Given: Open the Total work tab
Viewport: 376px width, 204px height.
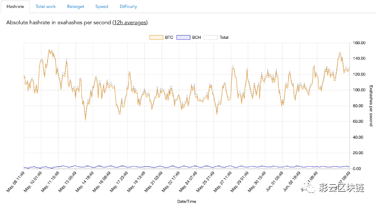Looking at the screenshot, I should (x=46, y=7).
